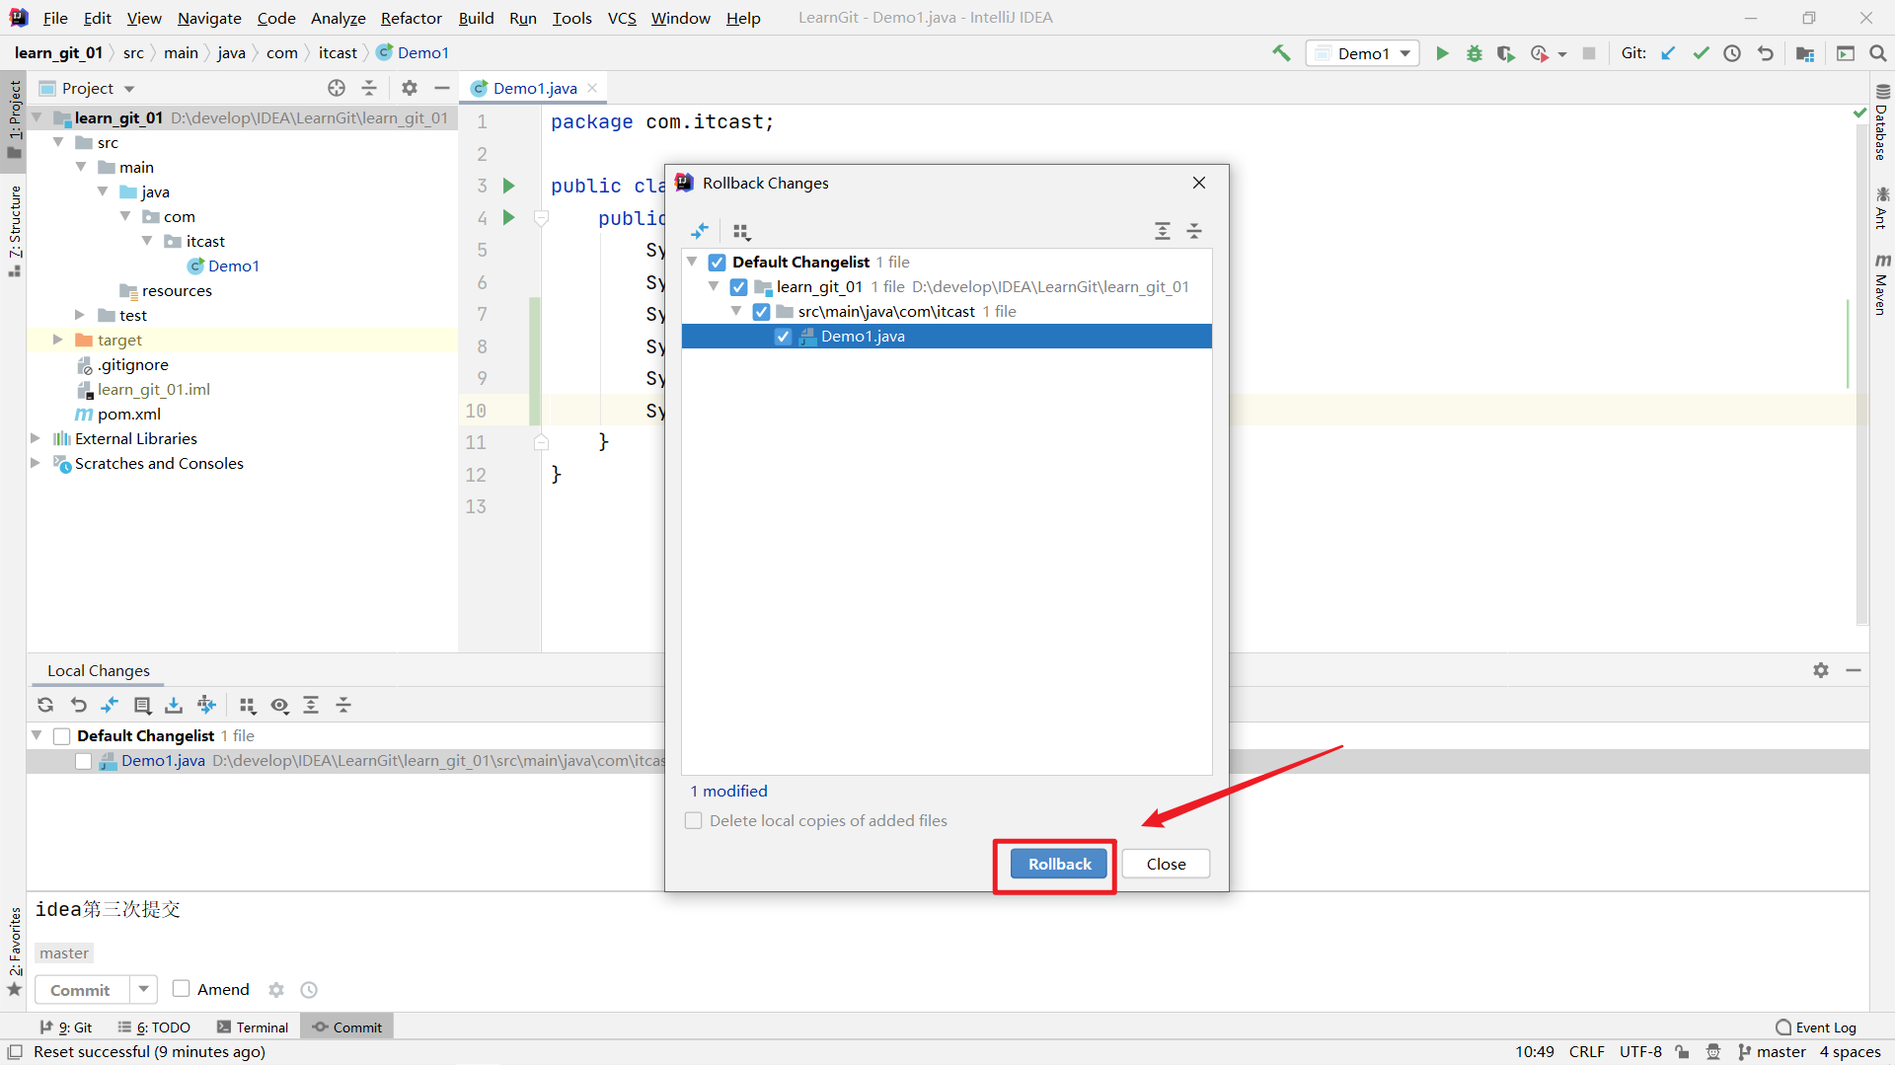Screen dimensions: 1895x1065
Task: Open the Refactor menu
Action: pos(411,18)
